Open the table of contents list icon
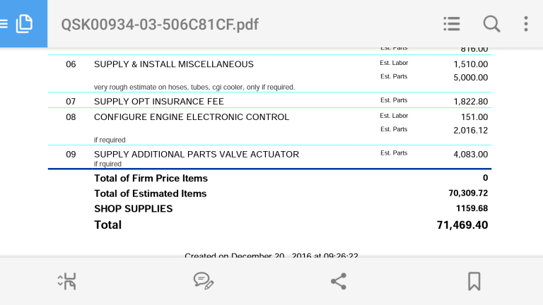The width and height of the screenshot is (543, 305). pos(452,24)
